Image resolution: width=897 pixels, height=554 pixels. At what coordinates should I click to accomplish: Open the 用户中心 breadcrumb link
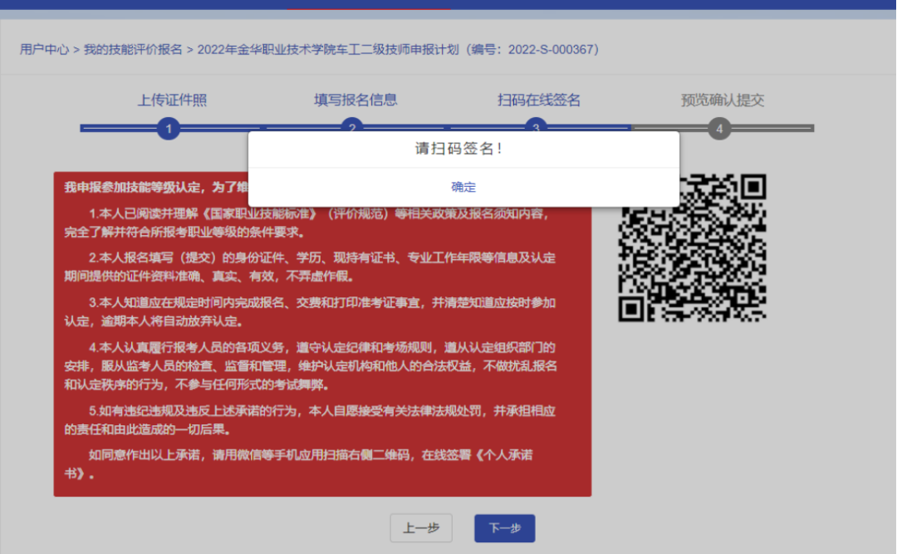(45, 50)
